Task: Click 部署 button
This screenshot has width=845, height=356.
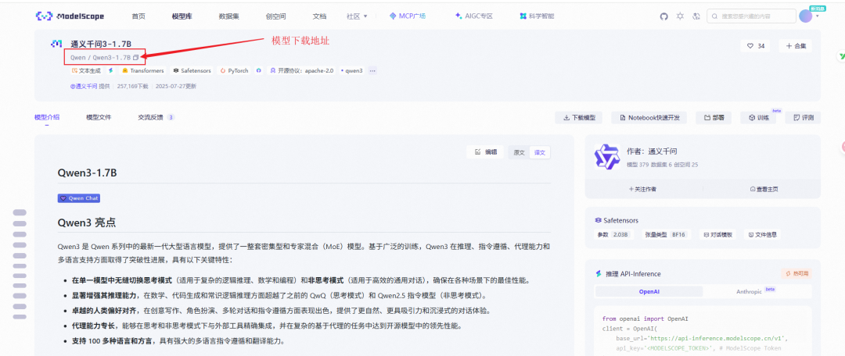Action: (x=714, y=118)
